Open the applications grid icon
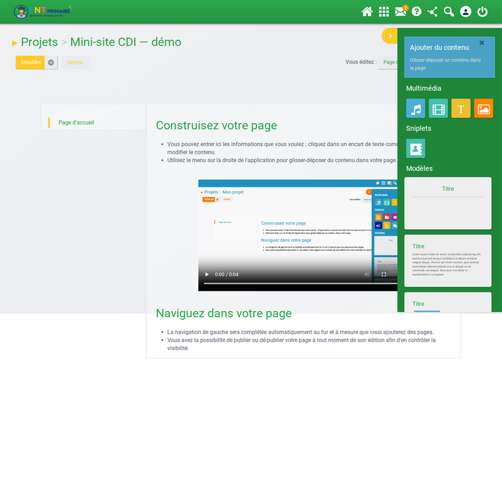This screenshot has height=493, width=502. pos(384,12)
